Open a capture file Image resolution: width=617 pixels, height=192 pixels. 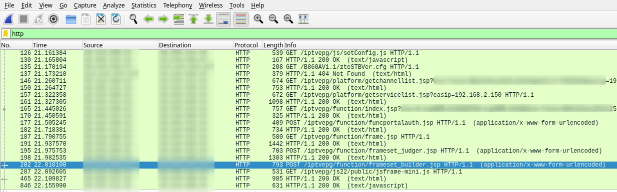coord(71,19)
